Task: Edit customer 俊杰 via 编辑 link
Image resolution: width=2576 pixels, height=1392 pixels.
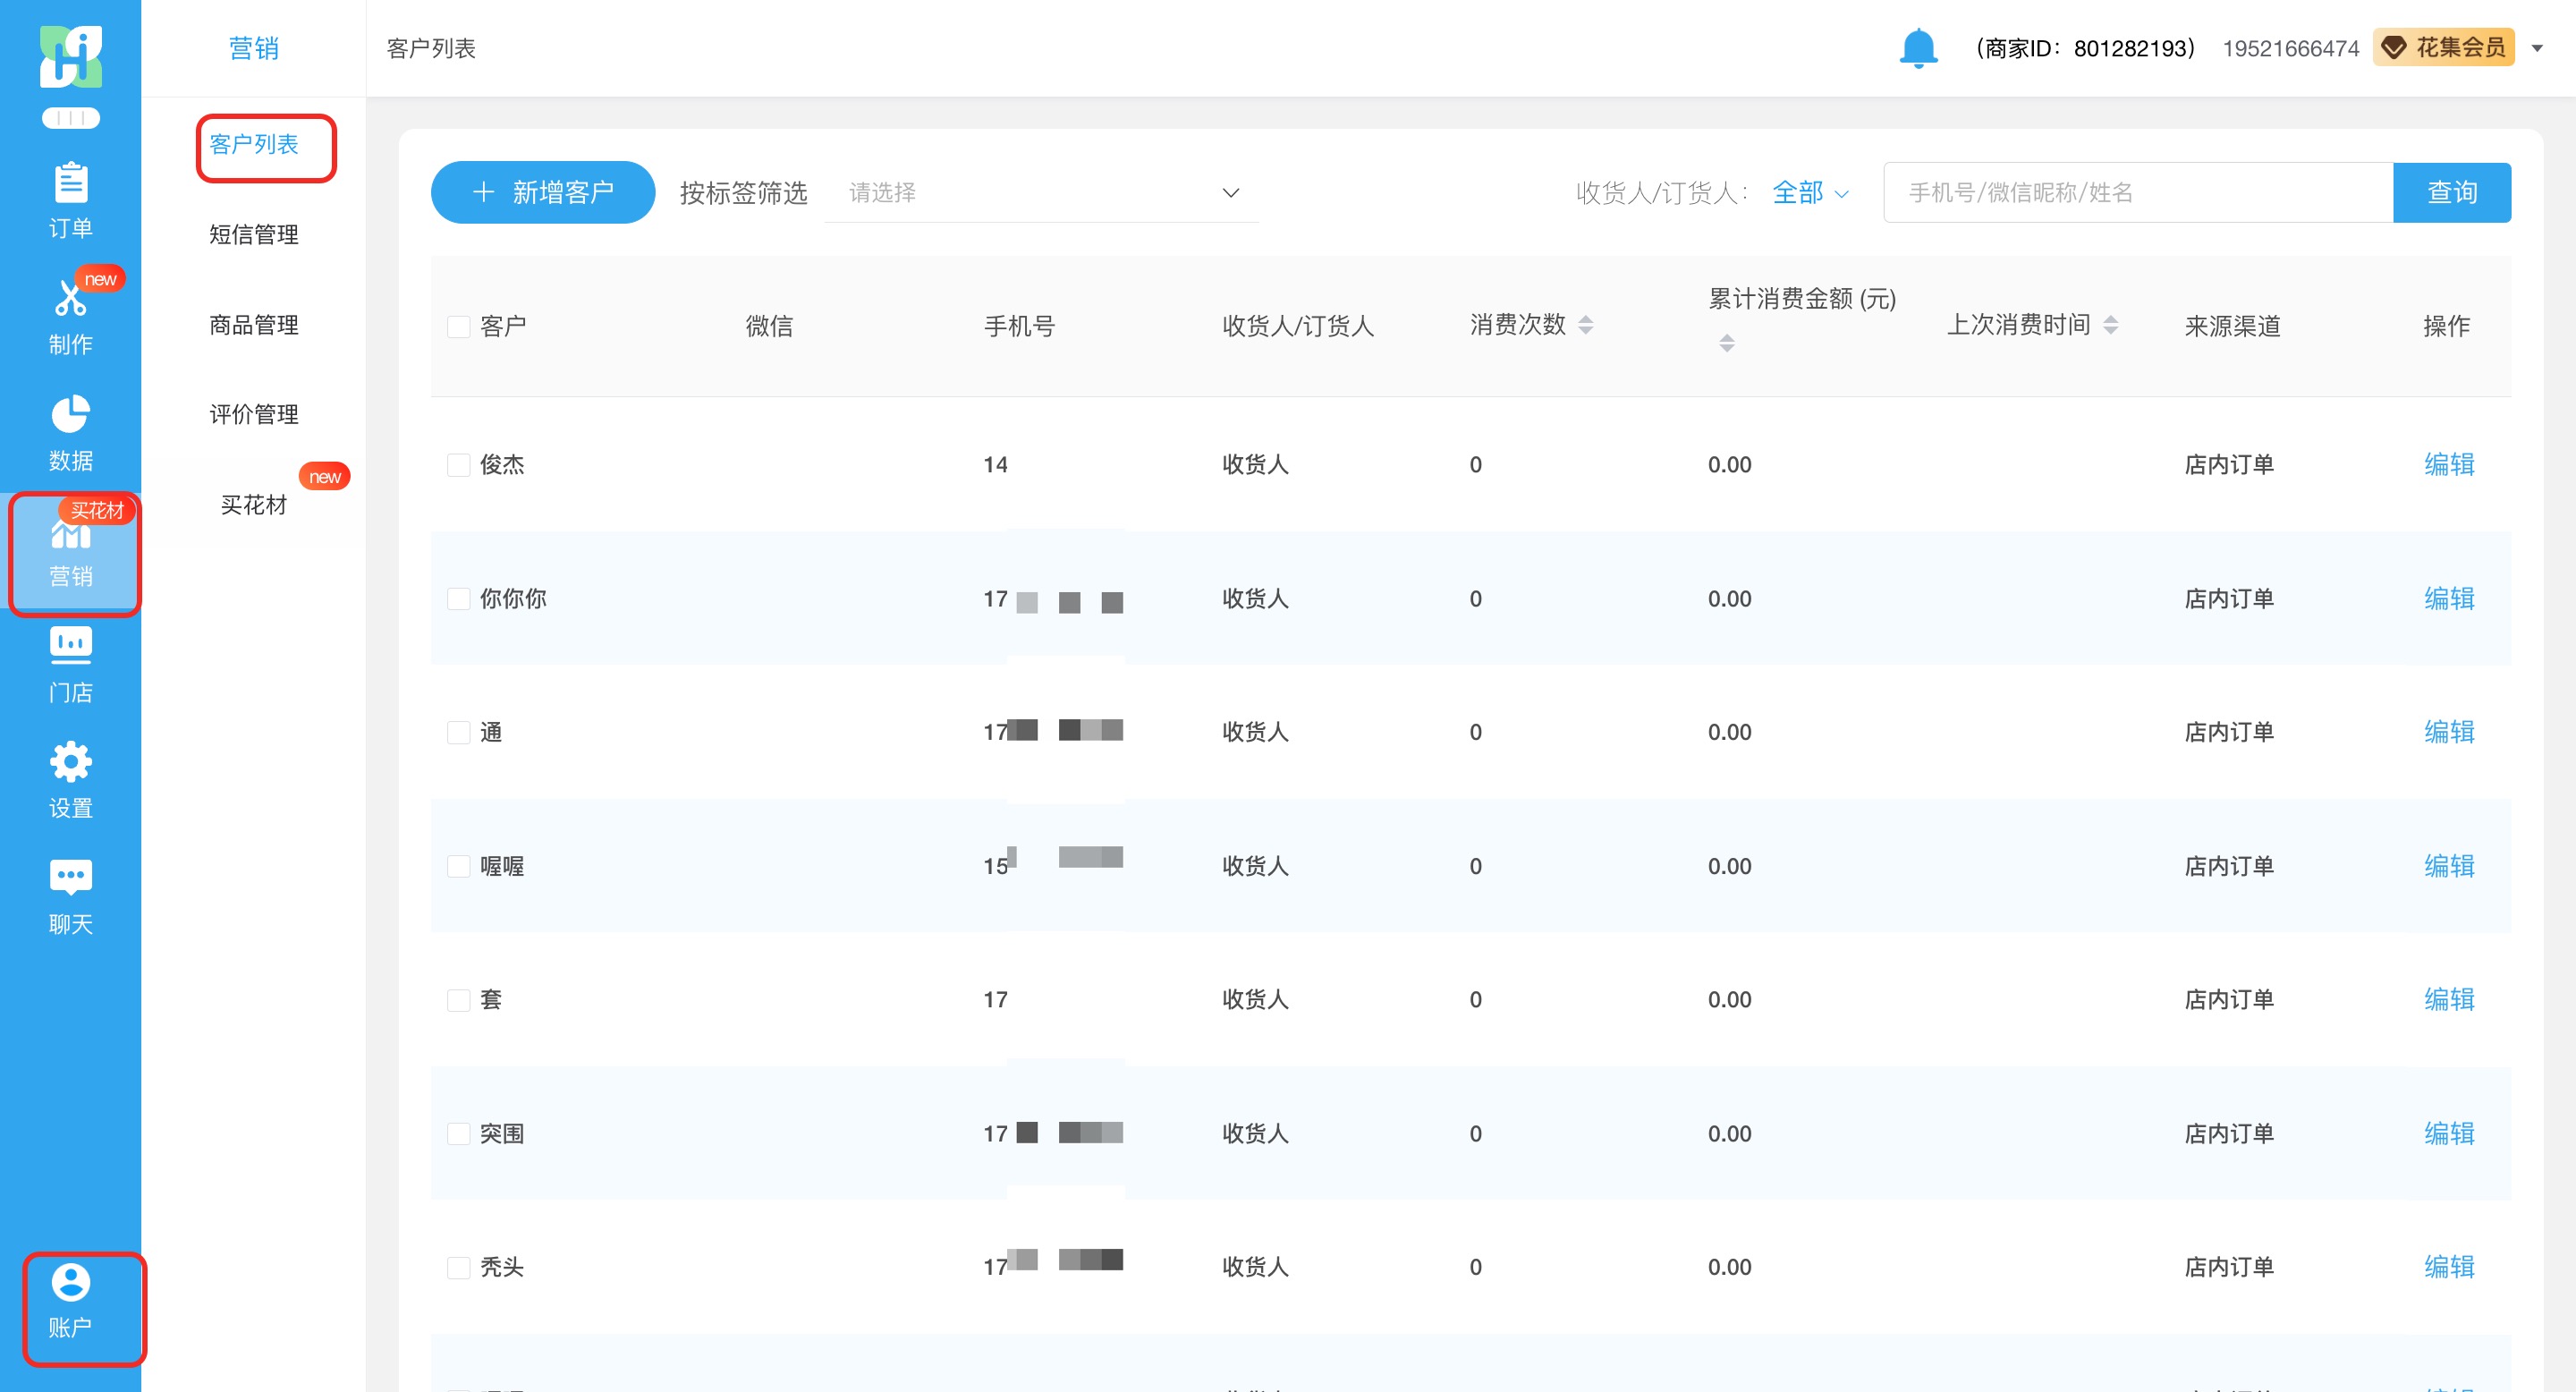Action: click(2449, 464)
